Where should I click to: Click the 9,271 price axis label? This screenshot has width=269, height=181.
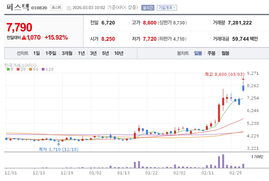point(253,73)
